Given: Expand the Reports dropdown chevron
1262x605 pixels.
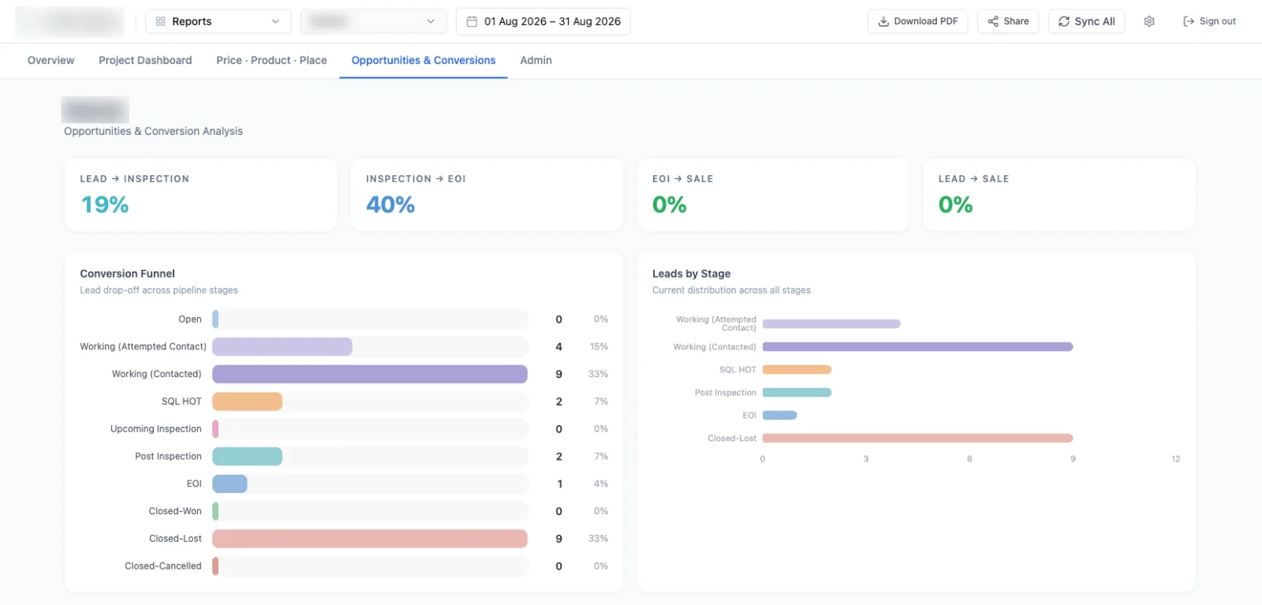Looking at the screenshot, I should pyautogui.click(x=275, y=21).
